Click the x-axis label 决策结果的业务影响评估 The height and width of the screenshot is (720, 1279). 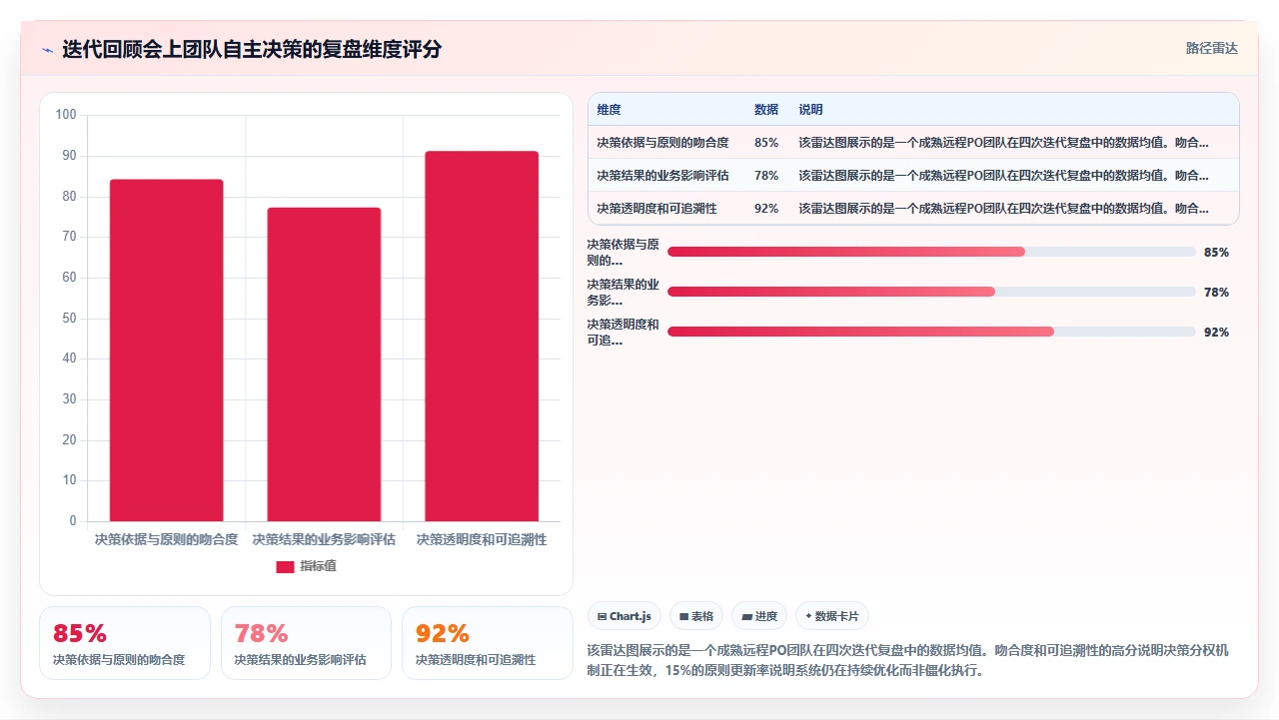coord(324,539)
